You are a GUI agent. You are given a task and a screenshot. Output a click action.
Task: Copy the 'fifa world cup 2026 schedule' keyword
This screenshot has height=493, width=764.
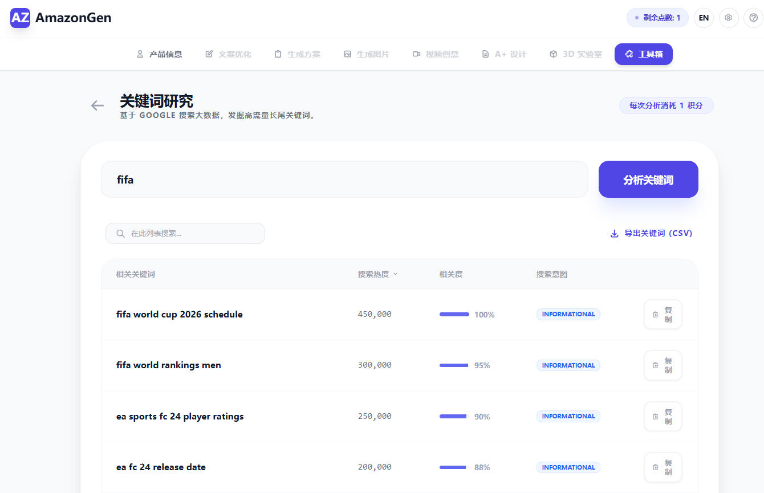663,315
